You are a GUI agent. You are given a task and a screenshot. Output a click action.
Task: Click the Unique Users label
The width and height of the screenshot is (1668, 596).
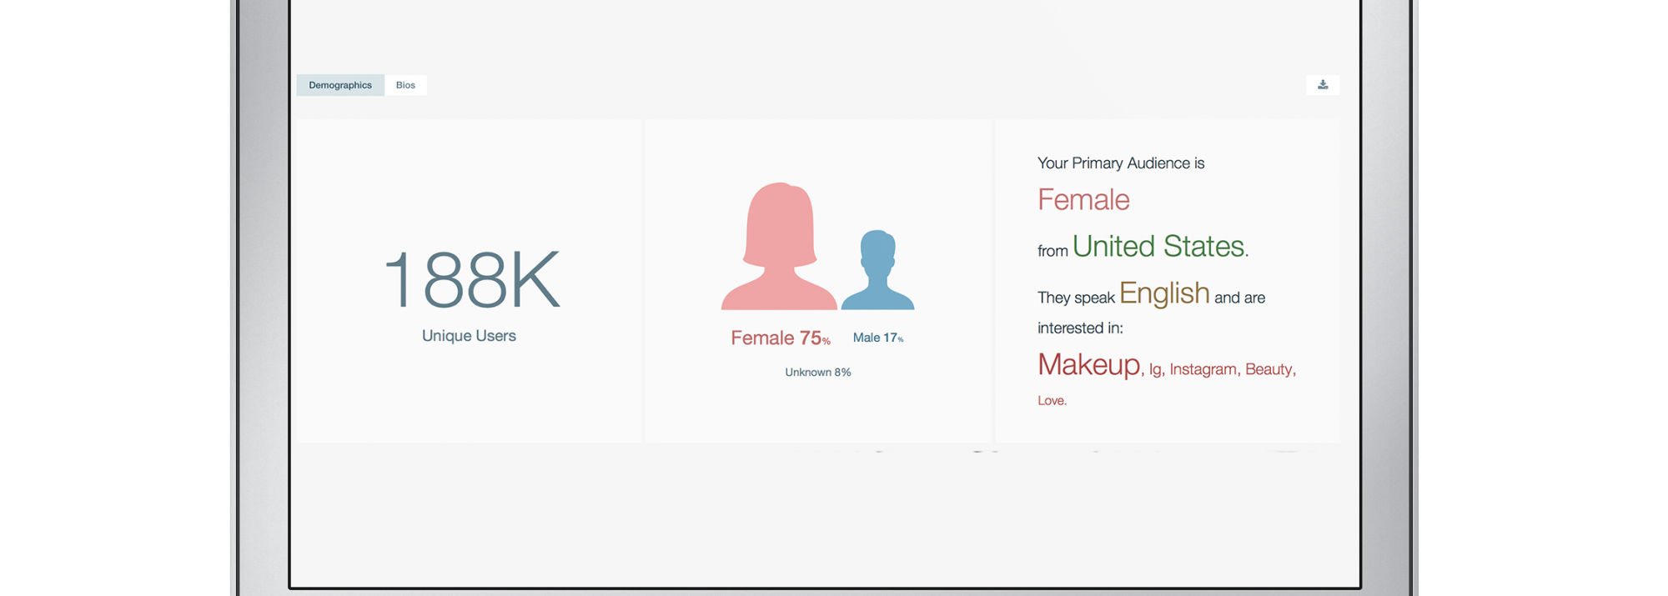(x=469, y=336)
